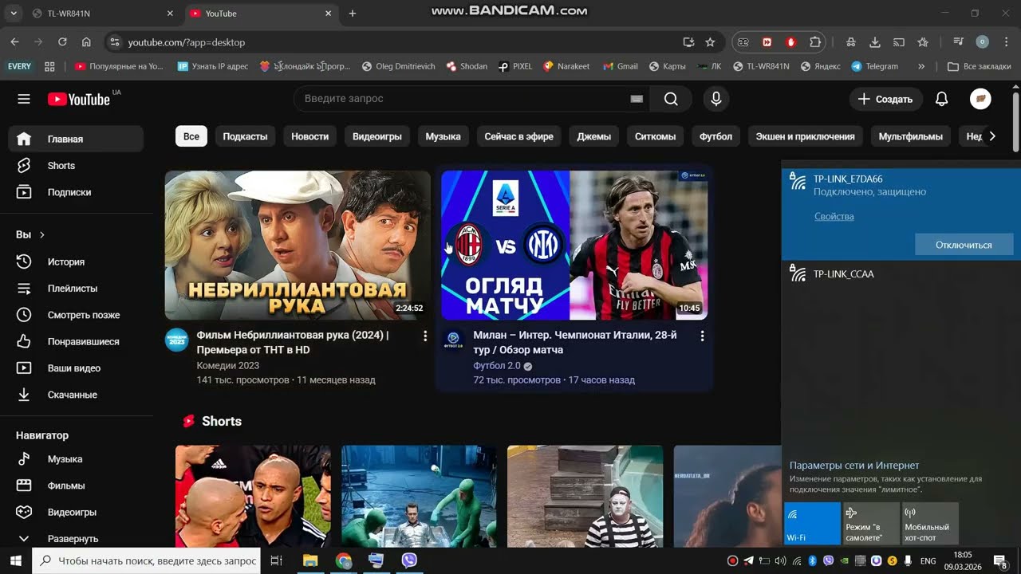Click the browser address bar
This screenshot has width=1021, height=574.
point(399,42)
